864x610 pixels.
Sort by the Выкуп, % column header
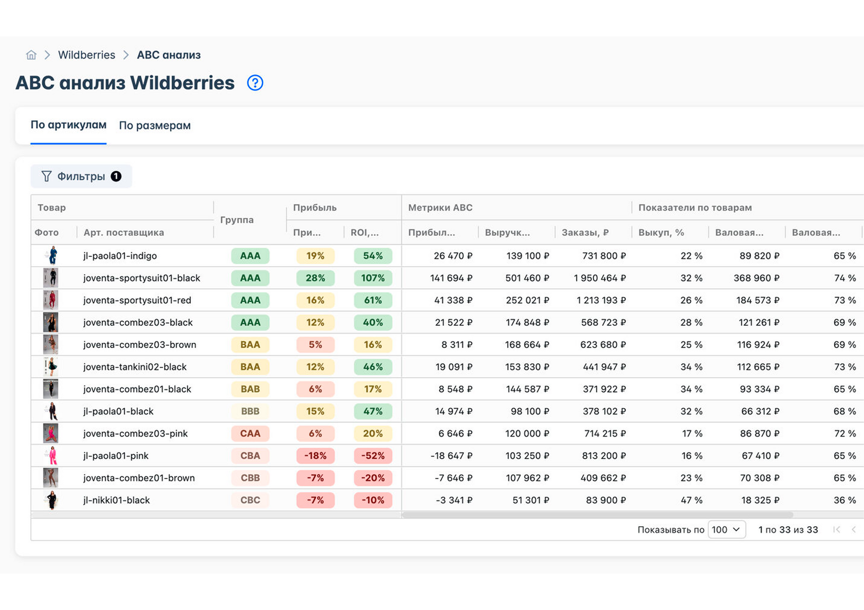pyautogui.click(x=661, y=232)
